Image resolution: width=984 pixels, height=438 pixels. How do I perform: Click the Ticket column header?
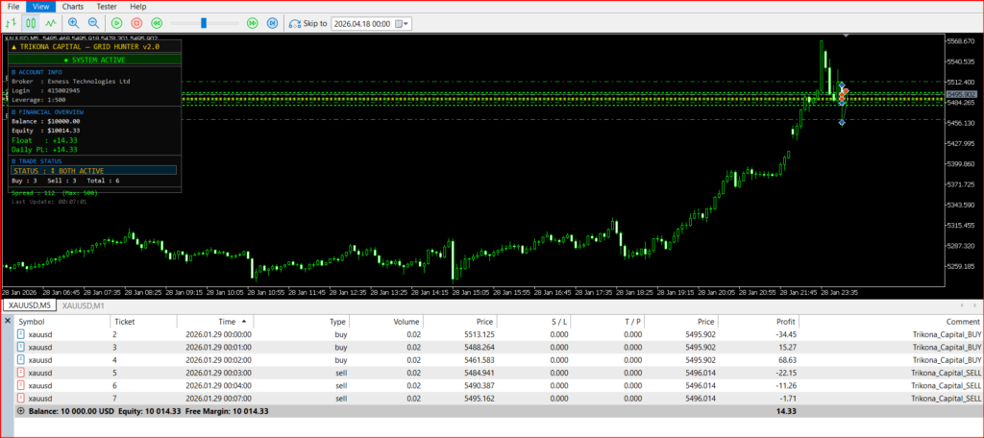pos(144,321)
